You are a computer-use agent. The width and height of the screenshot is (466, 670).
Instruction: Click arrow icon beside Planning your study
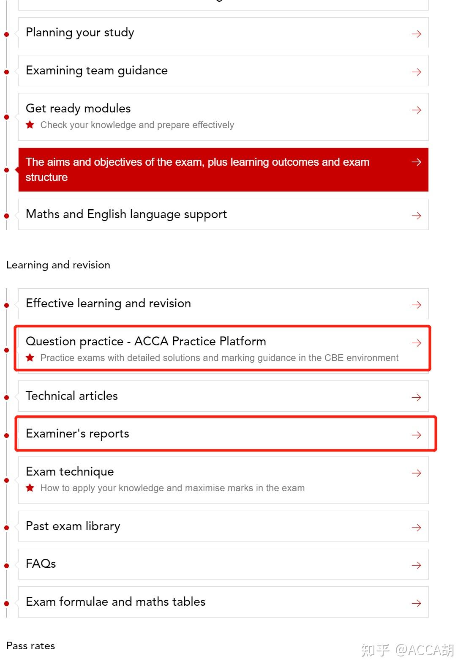416,34
